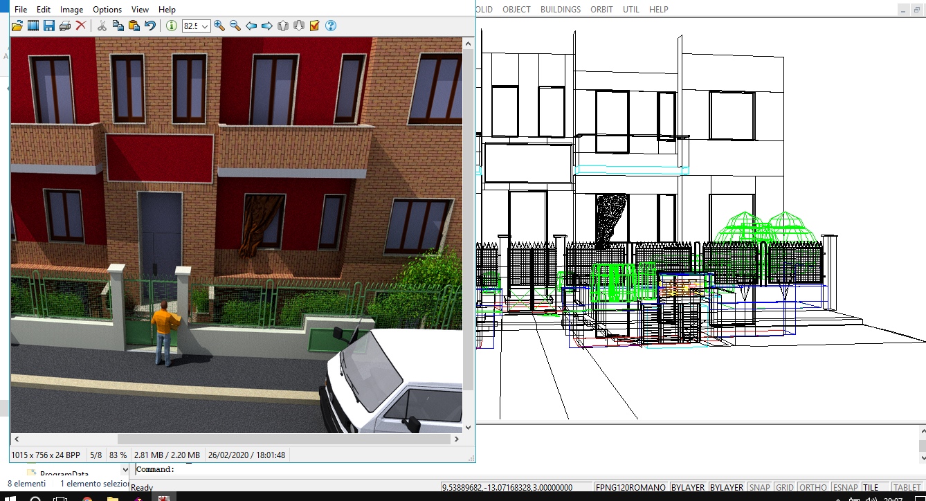Toggle GRID mode in the status bar
926x501 pixels.
tap(784, 488)
